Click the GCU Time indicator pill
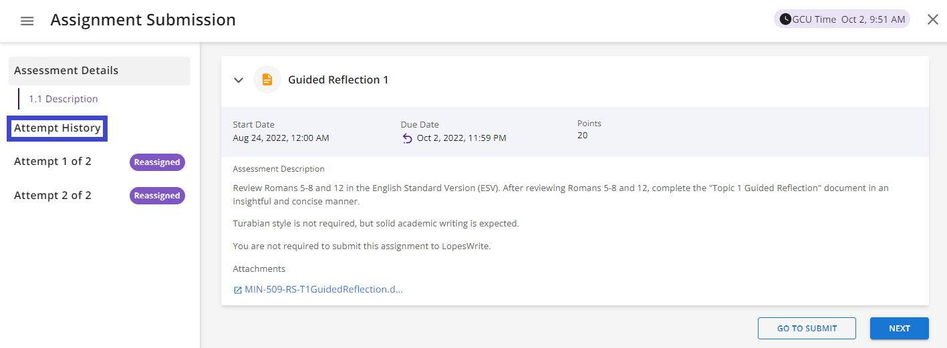 click(x=842, y=19)
